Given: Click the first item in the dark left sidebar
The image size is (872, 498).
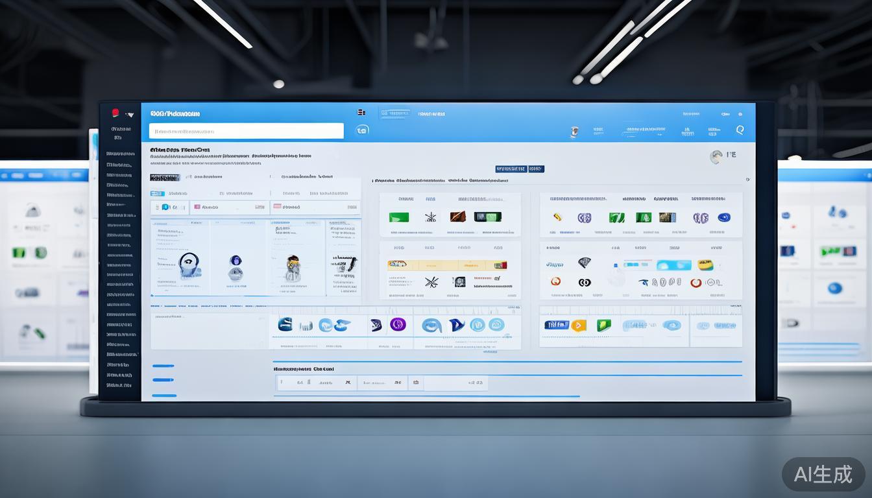Looking at the screenshot, I should point(120,154).
